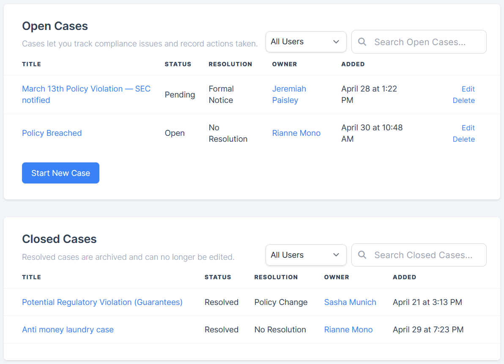Click the magnifier icon in Search Open Cases

tap(362, 42)
